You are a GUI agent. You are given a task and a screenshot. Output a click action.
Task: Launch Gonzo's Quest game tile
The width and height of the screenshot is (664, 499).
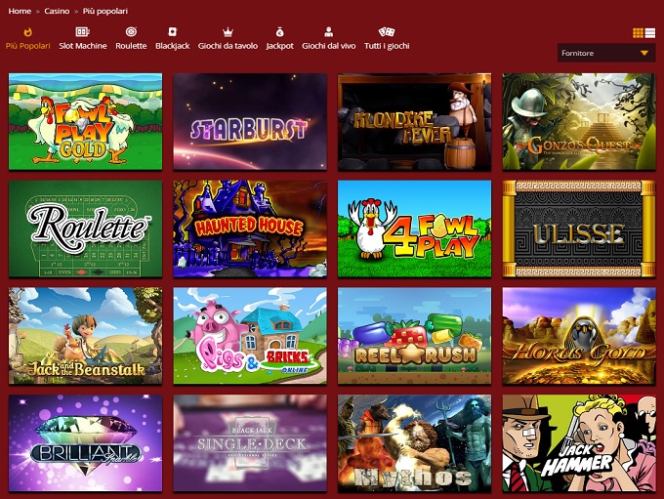579,122
